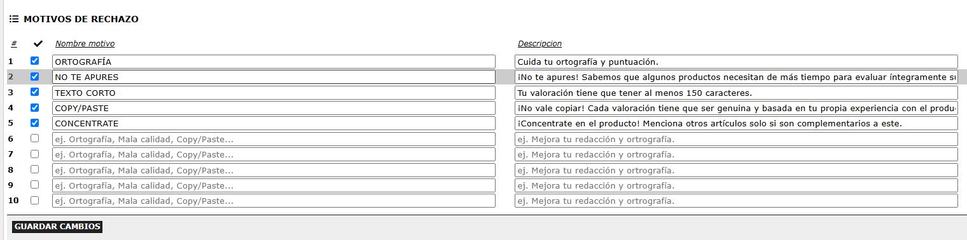Uncheck the ORTOGRAFÍA row checkbox
The height and width of the screenshot is (240, 967).
pyautogui.click(x=35, y=61)
